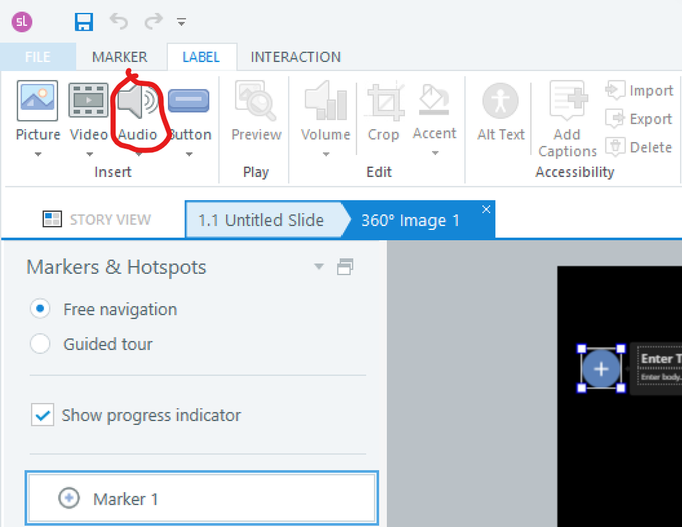Expand the Audio dropdown arrow
Image resolution: width=682 pixels, height=527 pixels.
[139, 154]
